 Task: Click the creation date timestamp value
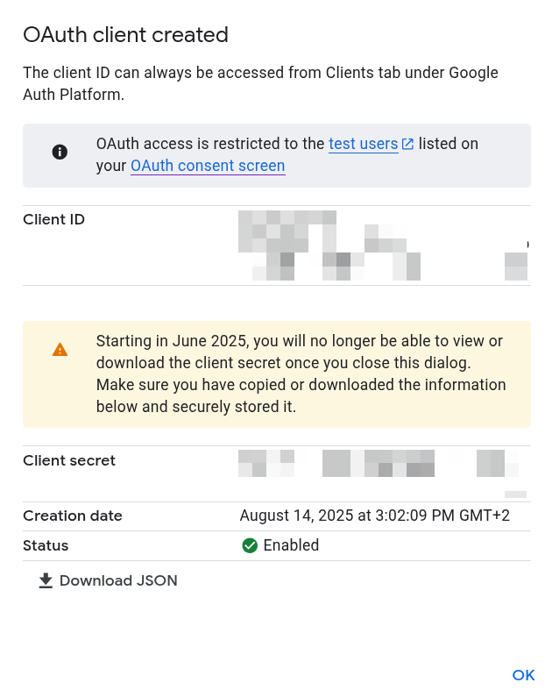374,516
